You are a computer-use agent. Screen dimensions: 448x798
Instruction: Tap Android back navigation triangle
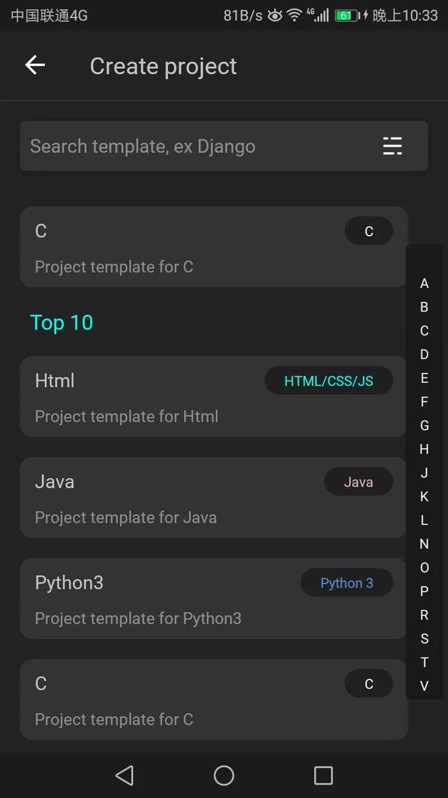click(x=125, y=776)
